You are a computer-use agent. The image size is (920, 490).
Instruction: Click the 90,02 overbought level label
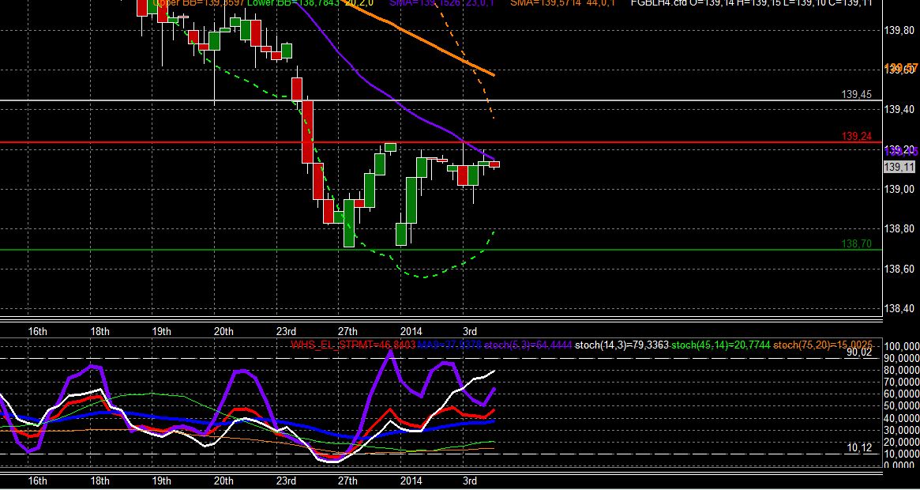click(859, 352)
